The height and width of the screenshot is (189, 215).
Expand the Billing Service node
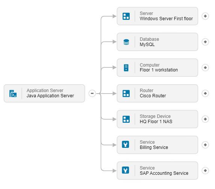coord(205,145)
